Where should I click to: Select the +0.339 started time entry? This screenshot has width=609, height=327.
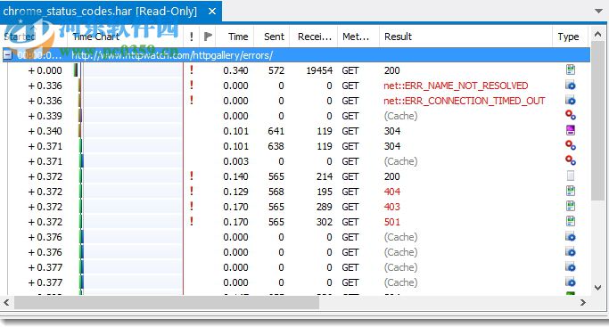coord(45,116)
